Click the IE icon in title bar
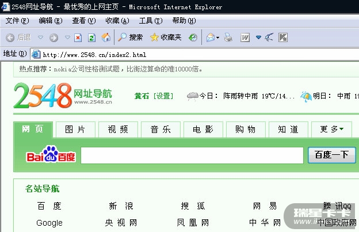Viewport: 359px width, 232px height. [x=5, y=7]
